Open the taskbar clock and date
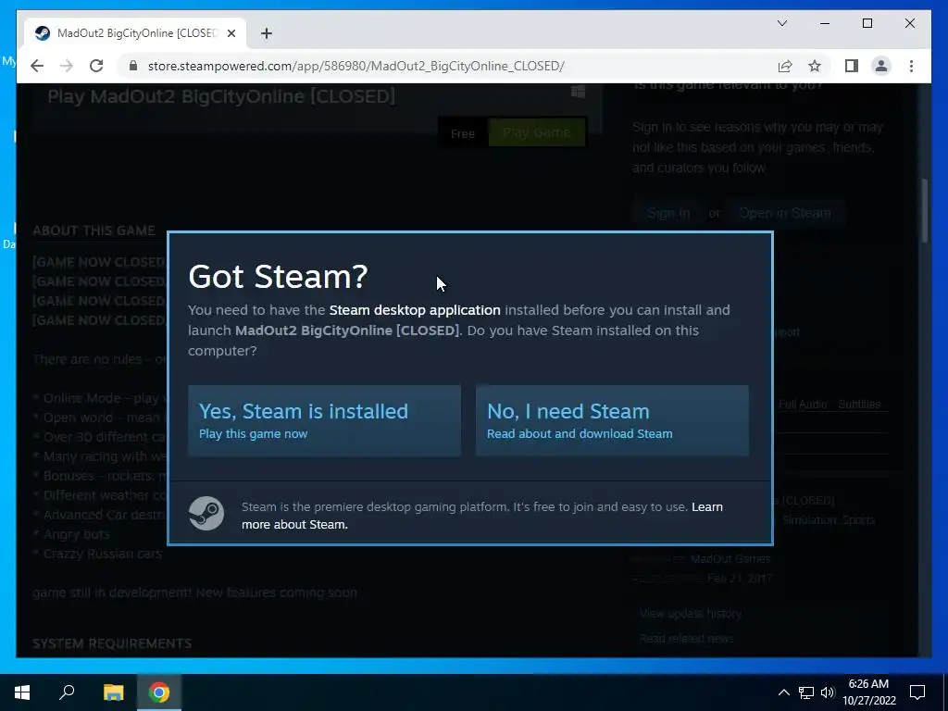 point(869,692)
